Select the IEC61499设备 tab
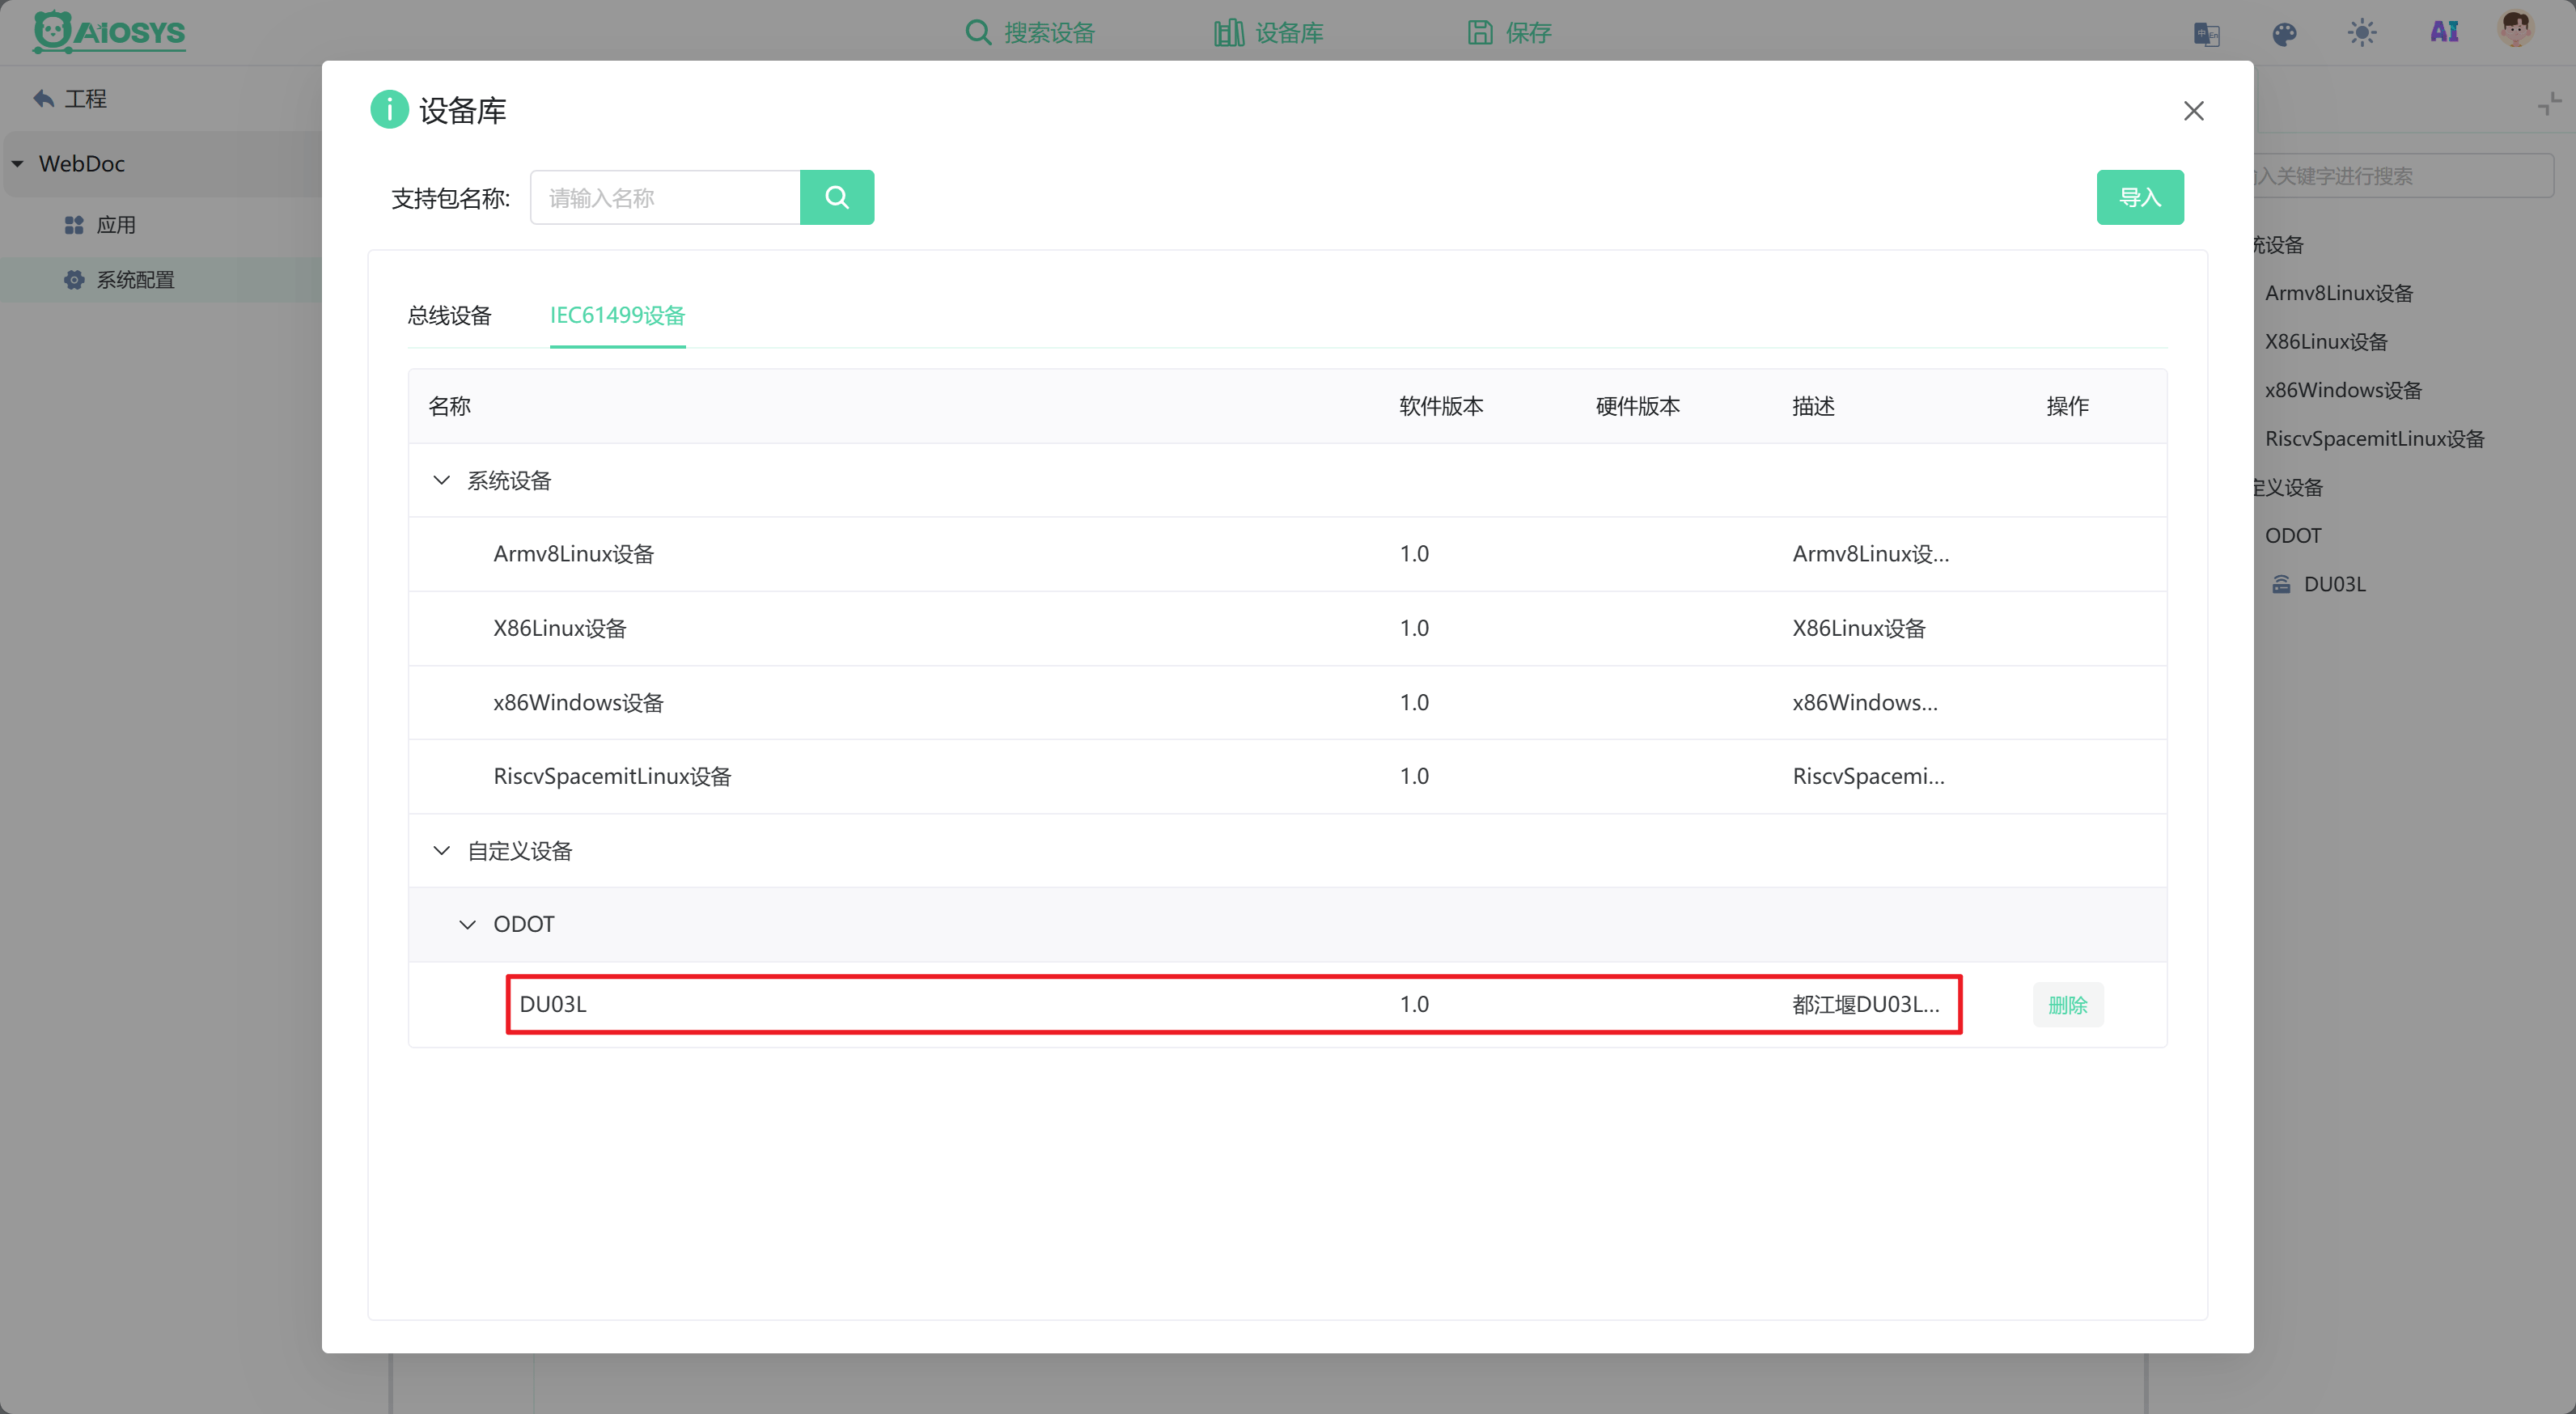Screen dimensions: 2576x1414 pyautogui.click(x=617, y=316)
